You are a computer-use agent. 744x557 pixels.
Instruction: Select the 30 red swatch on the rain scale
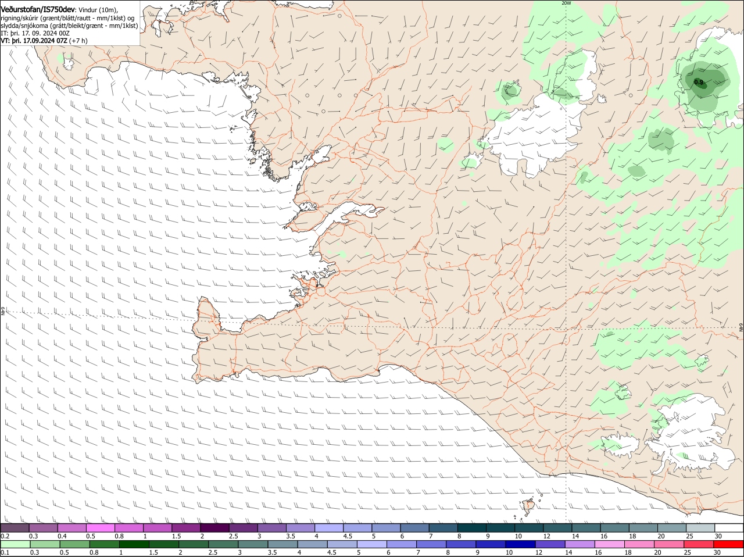(729, 544)
